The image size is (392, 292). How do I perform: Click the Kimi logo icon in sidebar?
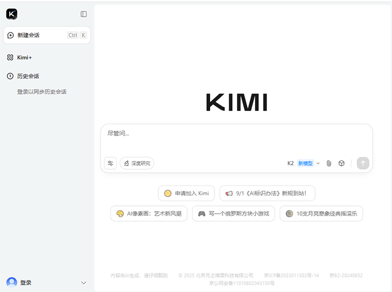(12, 14)
